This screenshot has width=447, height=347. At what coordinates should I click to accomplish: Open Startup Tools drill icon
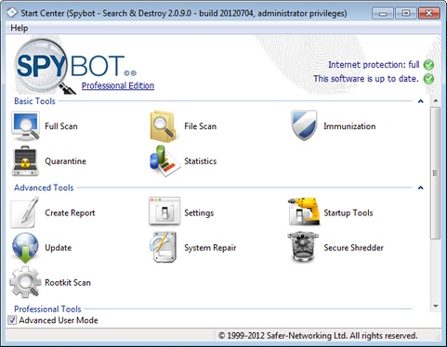304,212
